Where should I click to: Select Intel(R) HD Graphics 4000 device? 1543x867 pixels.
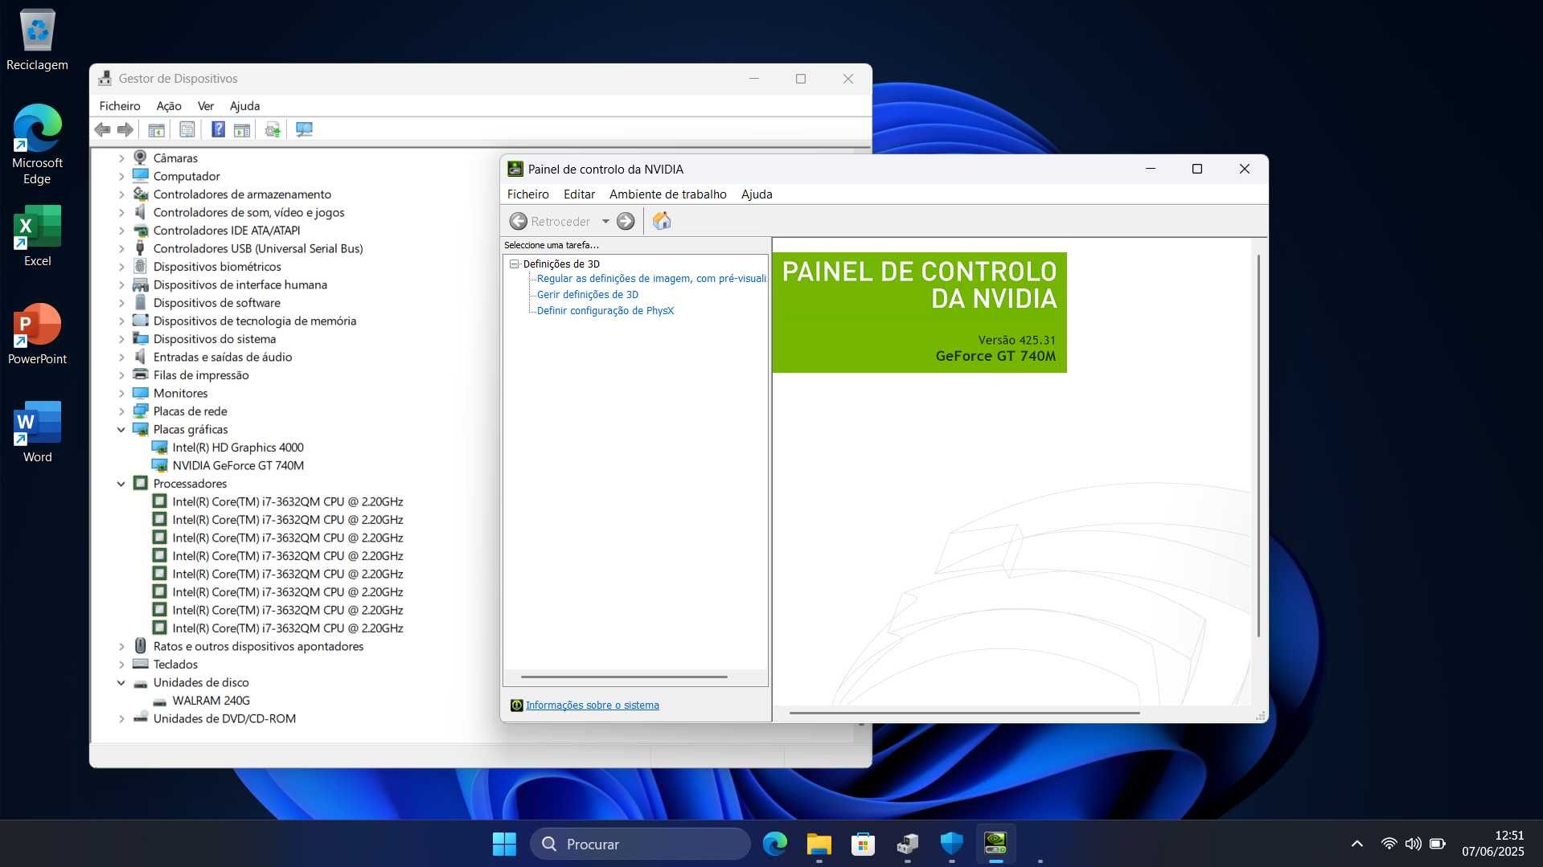(238, 448)
